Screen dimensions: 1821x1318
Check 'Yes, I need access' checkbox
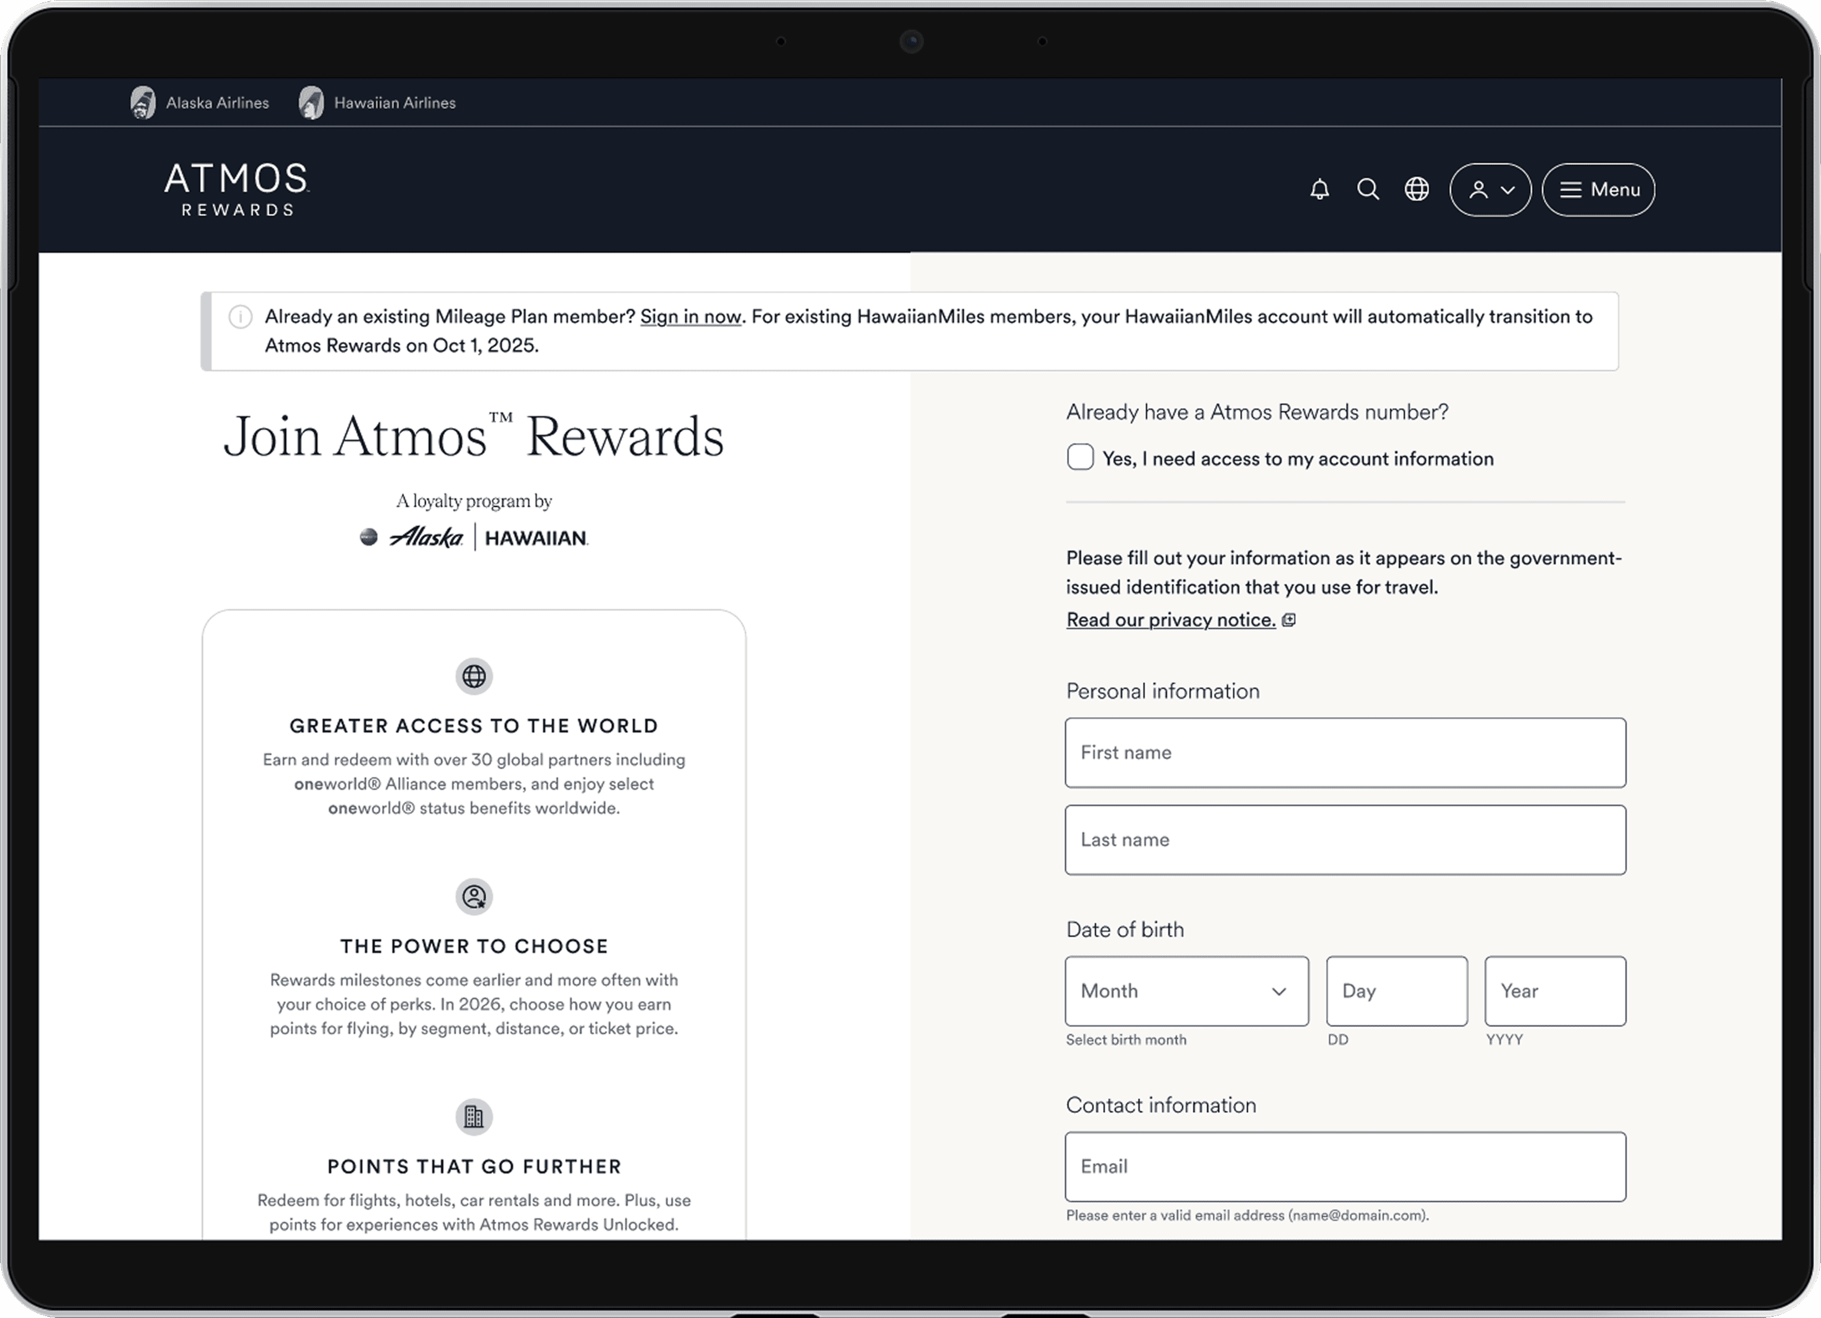[x=1080, y=457]
